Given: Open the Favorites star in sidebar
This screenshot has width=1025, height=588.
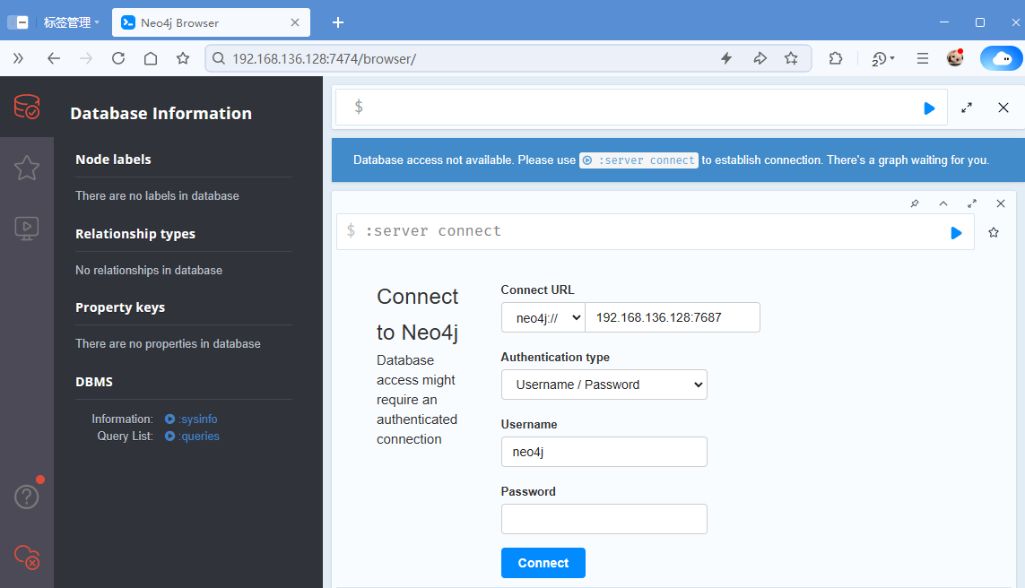Looking at the screenshot, I should point(27,168).
